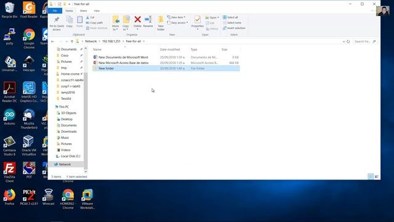This screenshot has width=394, height=222.
Task: Select New Microsoft Access Base de datos
Action: pos(166,63)
